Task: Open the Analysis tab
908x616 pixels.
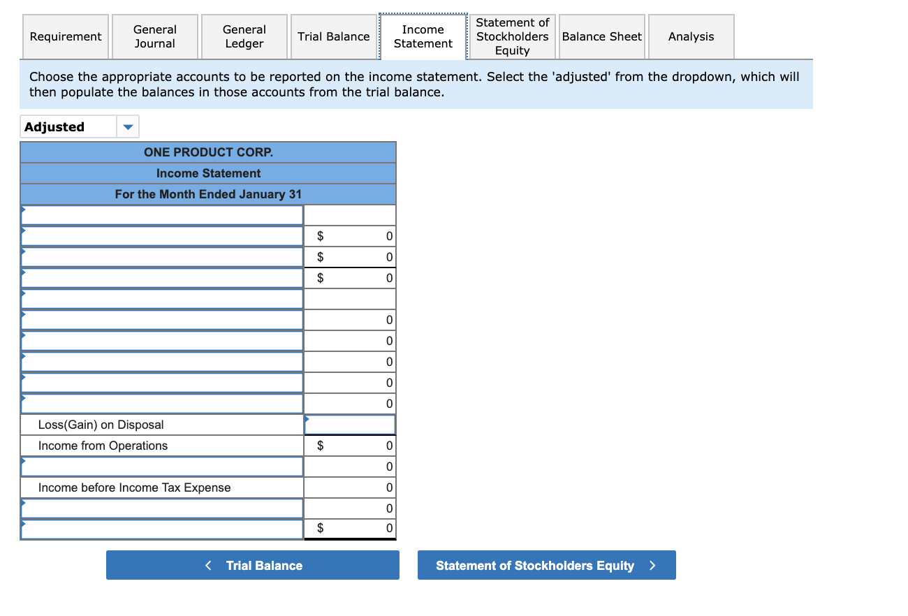Action: coord(691,37)
